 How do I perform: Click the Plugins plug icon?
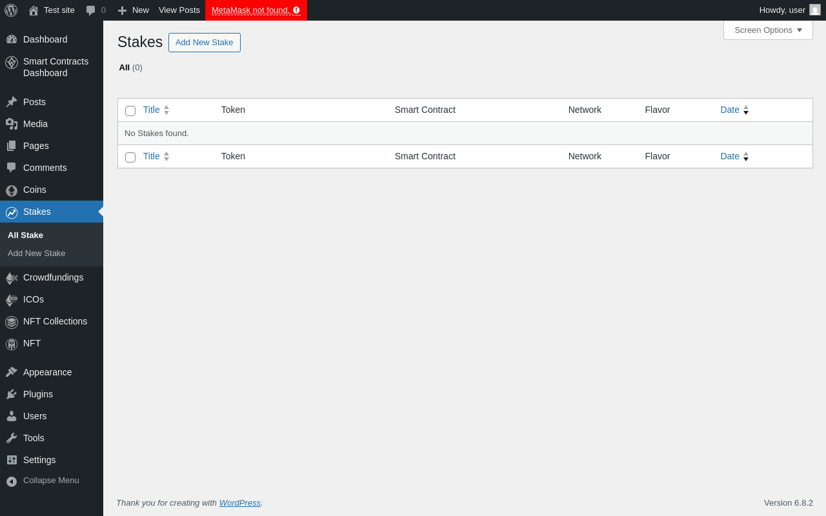[12, 394]
